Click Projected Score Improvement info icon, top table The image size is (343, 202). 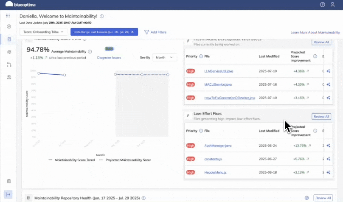point(315,56)
